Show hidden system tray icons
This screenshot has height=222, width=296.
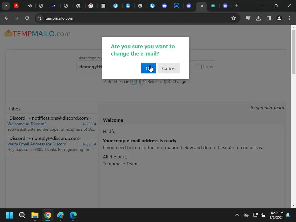(237, 215)
